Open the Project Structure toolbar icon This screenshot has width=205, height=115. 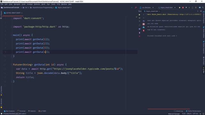pos(200,8)
